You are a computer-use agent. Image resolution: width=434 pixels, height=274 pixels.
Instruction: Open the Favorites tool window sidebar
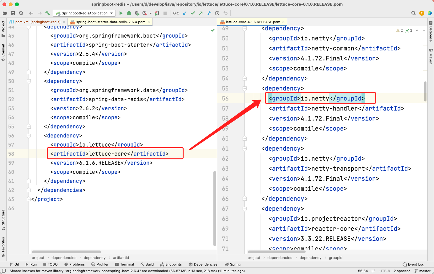3,247
